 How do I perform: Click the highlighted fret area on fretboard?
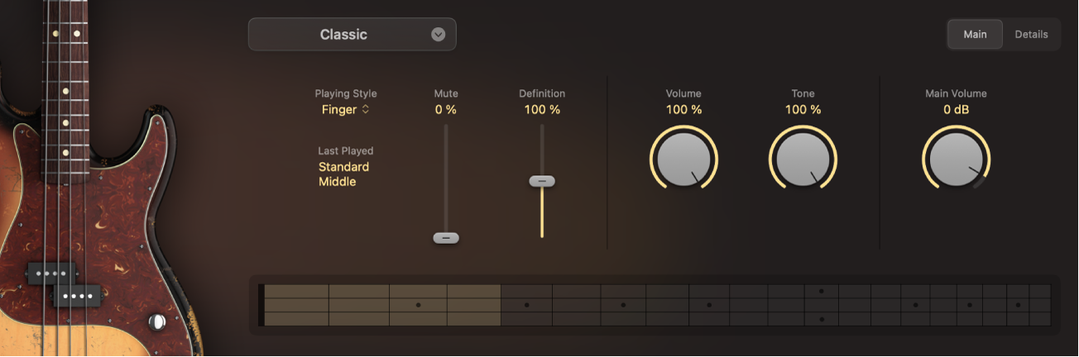point(382,305)
